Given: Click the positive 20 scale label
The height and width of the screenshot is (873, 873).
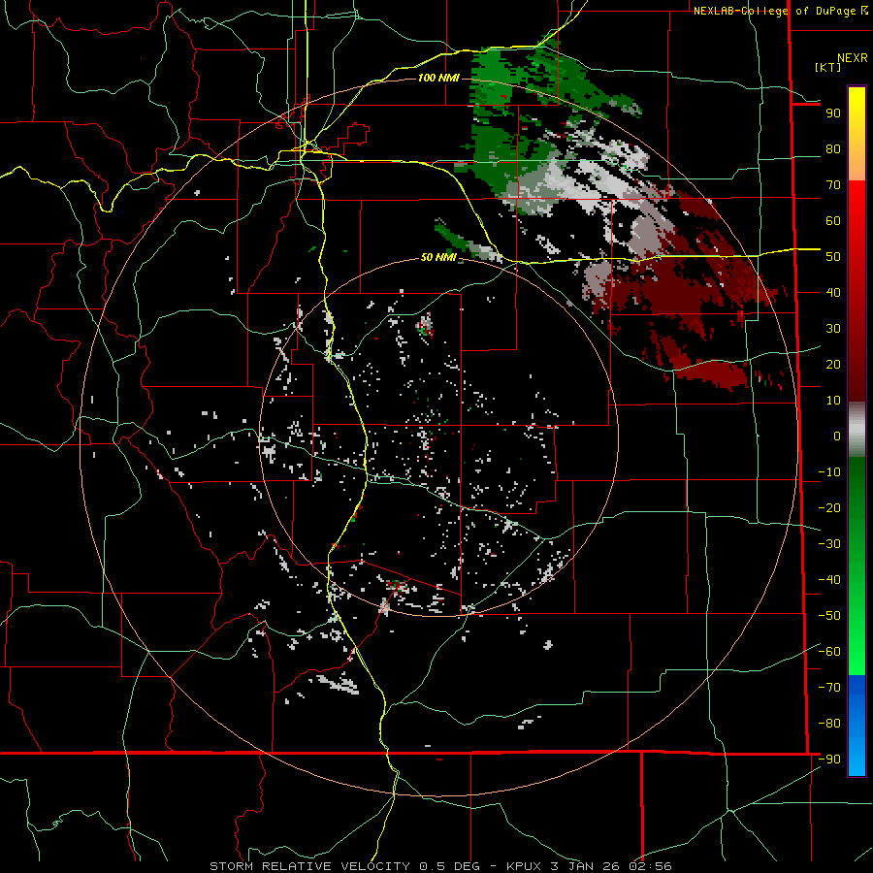Looking at the screenshot, I should (833, 364).
